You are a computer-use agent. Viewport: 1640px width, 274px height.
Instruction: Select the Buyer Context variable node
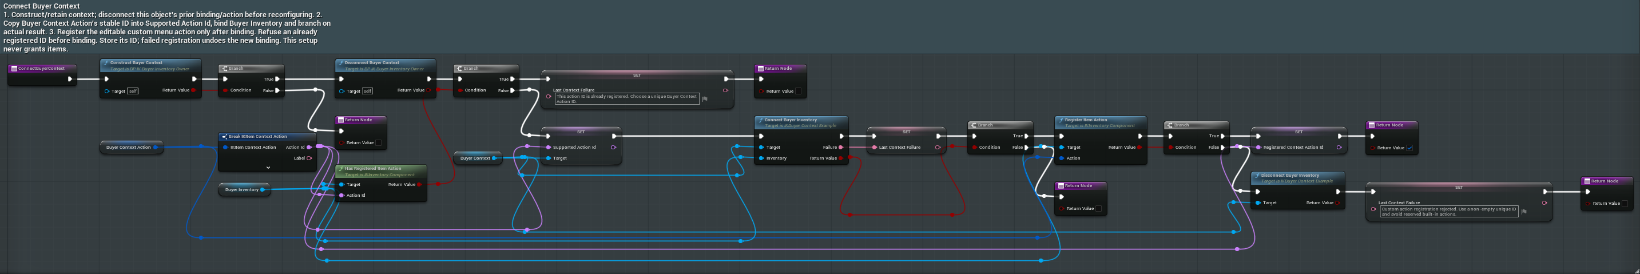pos(478,158)
